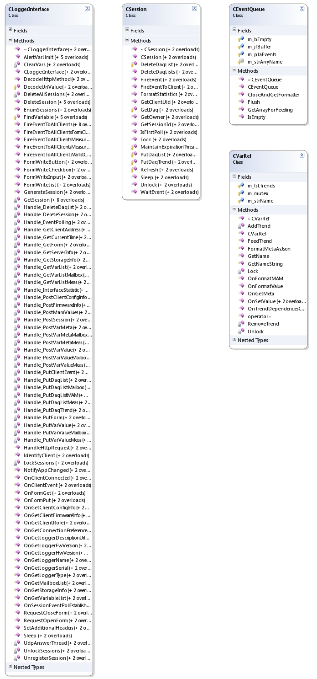Collapse the Methods section in CSession
The image size is (317, 679).
tap(127, 40)
